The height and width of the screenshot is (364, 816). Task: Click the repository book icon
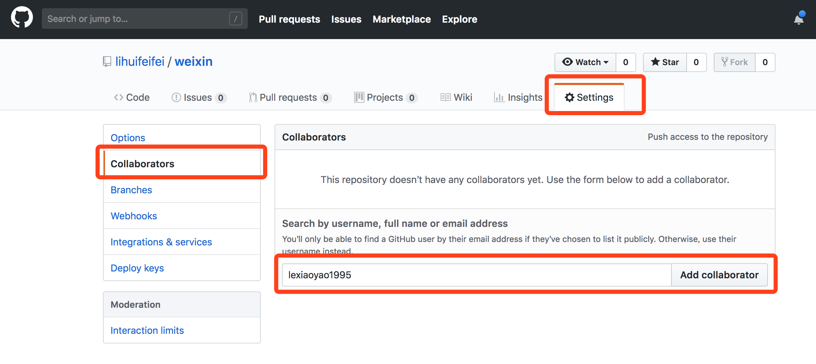pos(107,62)
